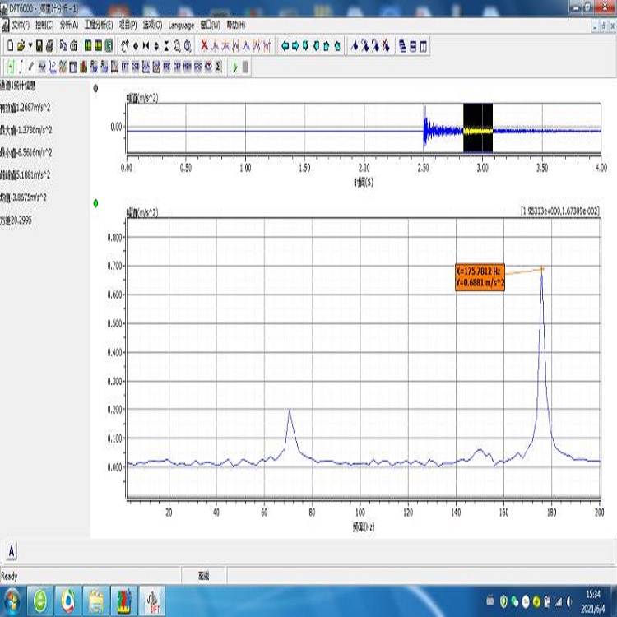This screenshot has height=617, width=617.
Task: Click the gray stop button in toolbar
Action: [245, 67]
